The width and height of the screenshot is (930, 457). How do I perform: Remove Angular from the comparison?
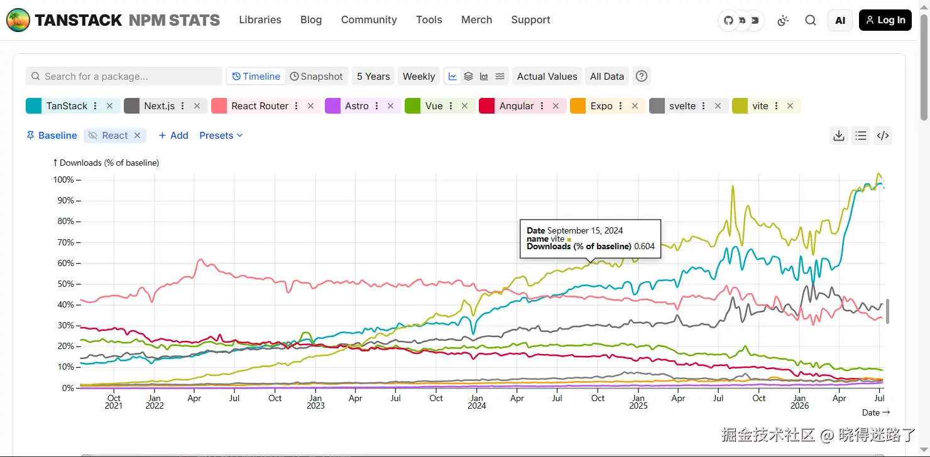[555, 106]
